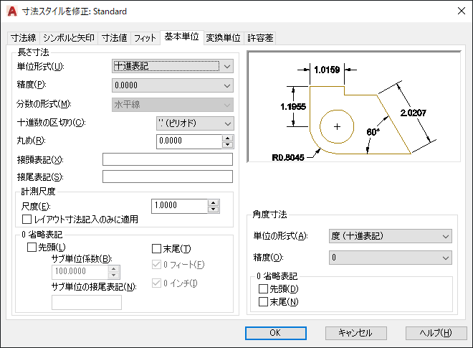473x348 pixels.
Task: Open the 単位形式 dropdown showing 十進表記
Action: tap(173, 66)
